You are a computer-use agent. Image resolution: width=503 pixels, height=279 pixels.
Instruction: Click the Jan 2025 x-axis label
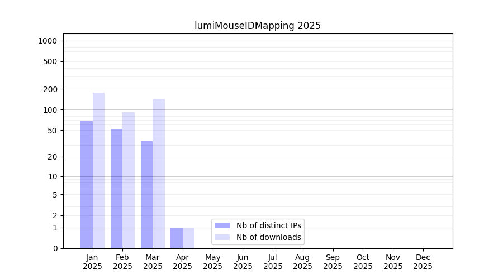click(93, 262)
